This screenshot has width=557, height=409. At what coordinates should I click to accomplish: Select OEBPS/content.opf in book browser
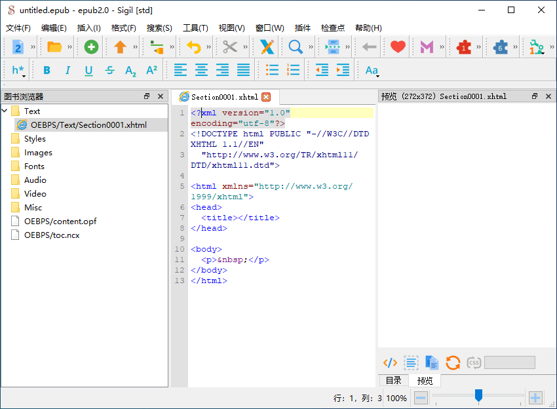pos(60,222)
